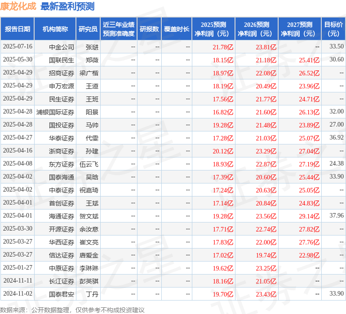The image size is (346, 314).
Task: Click the 覆盖时长 column header
Action: 177,29
